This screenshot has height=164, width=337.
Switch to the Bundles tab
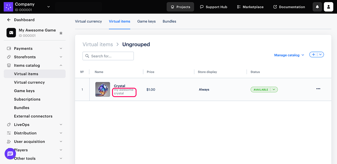(x=169, y=21)
